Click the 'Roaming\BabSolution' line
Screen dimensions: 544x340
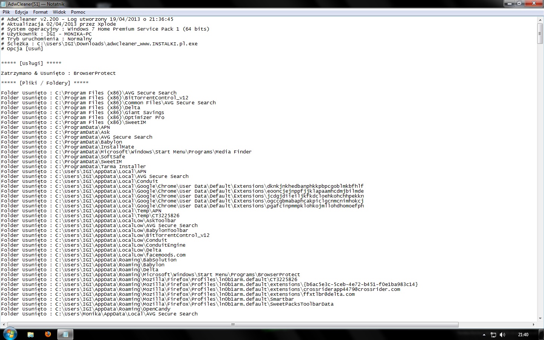click(x=89, y=260)
